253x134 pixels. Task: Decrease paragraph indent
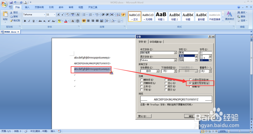[103, 15]
